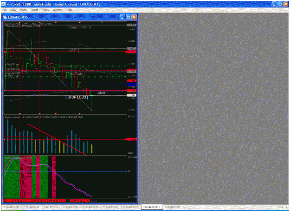Select the [ Target Level 1st] chart label
Screen dimensions: 290x211
(79, 27)
